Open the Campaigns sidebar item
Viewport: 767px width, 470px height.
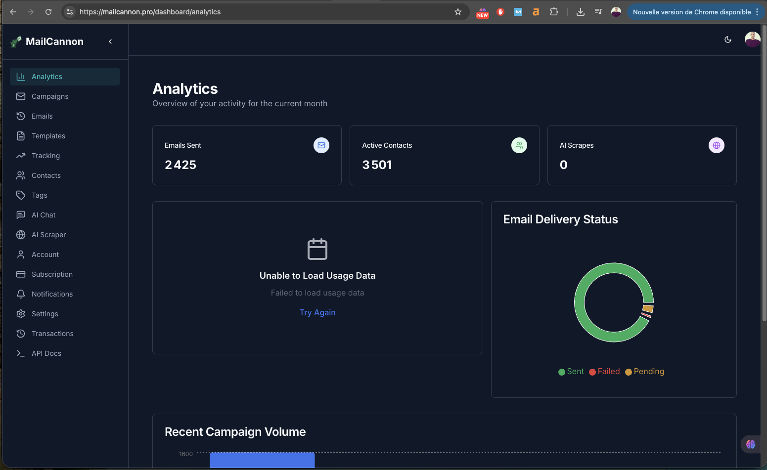(x=65, y=96)
